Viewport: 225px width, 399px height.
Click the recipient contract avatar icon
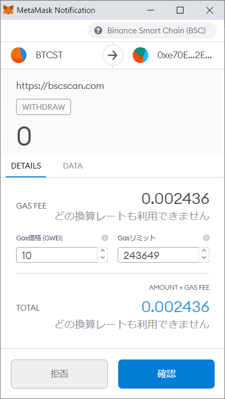(140, 55)
